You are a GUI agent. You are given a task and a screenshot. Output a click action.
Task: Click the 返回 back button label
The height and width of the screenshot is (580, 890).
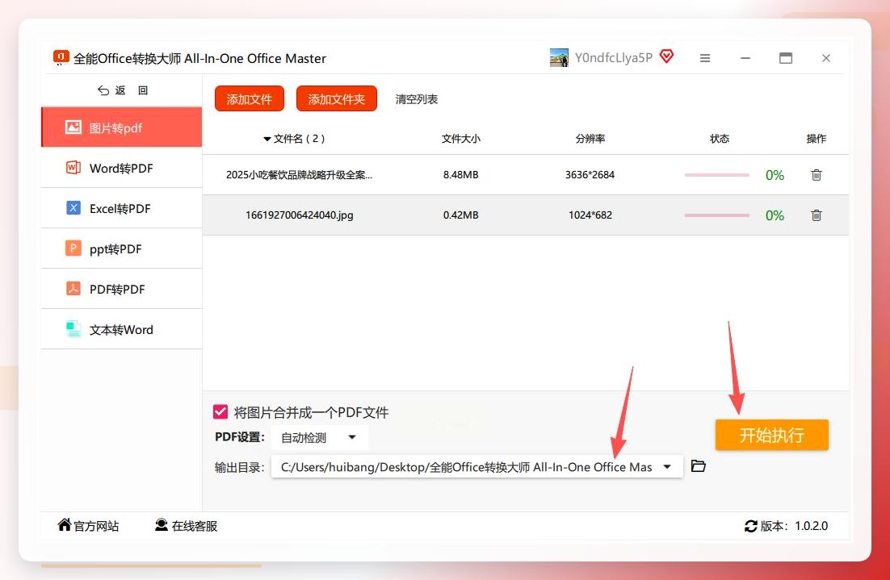coord(132,90)
